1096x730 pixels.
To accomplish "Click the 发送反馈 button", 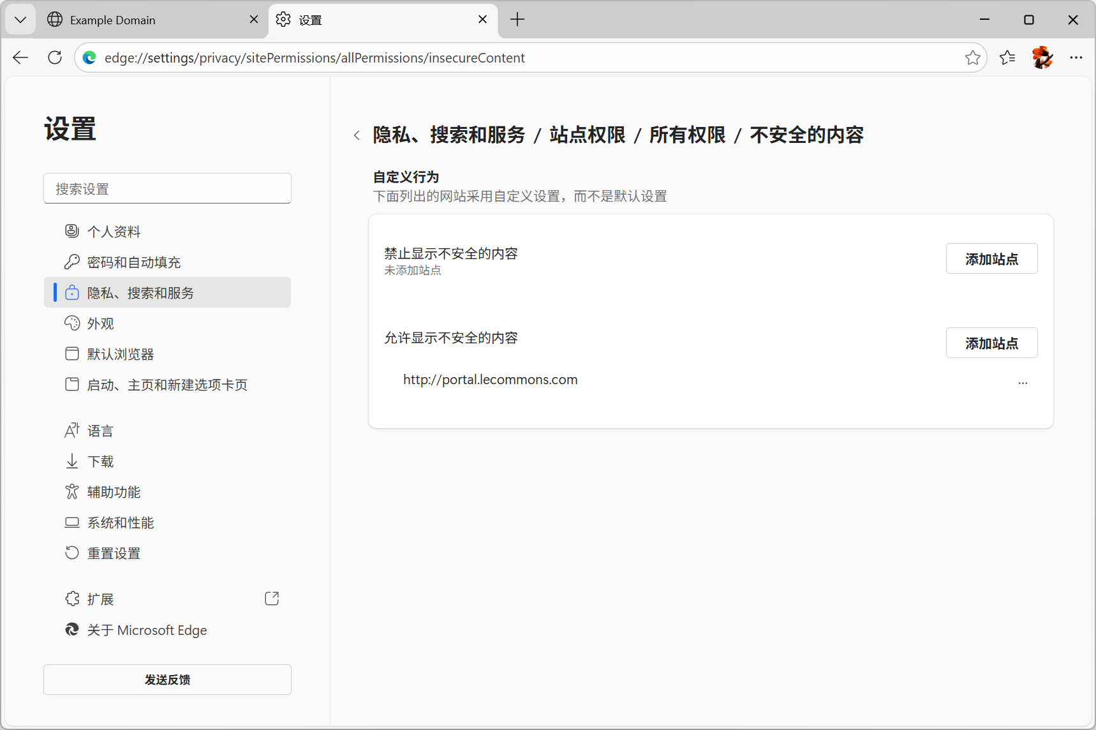I will tap(167, 680).
